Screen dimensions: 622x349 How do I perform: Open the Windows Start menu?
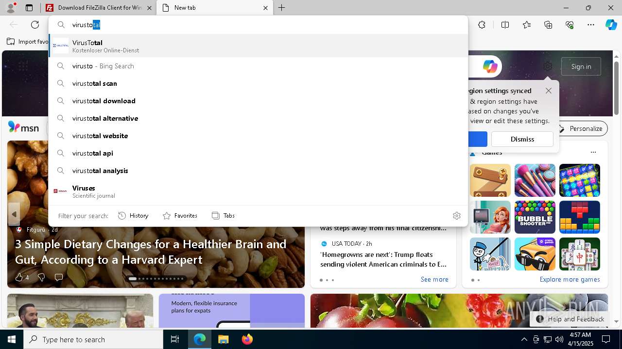tap(12, 339)
